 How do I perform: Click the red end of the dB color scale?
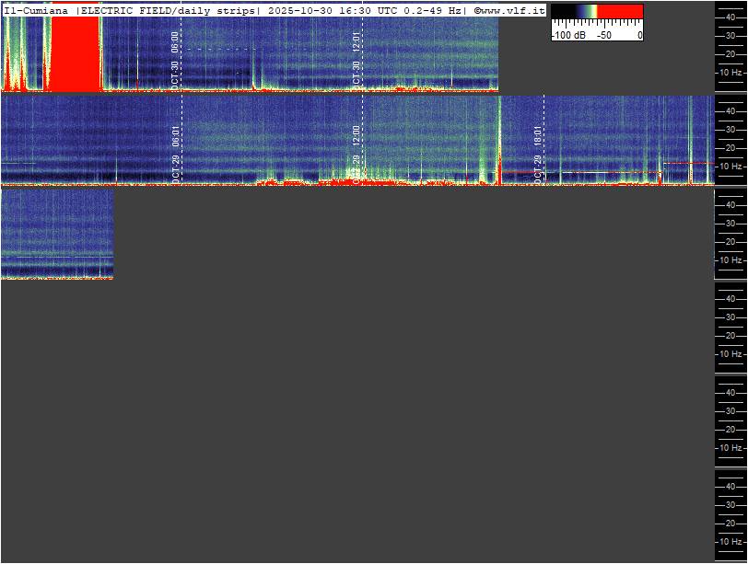click(622, 13)
